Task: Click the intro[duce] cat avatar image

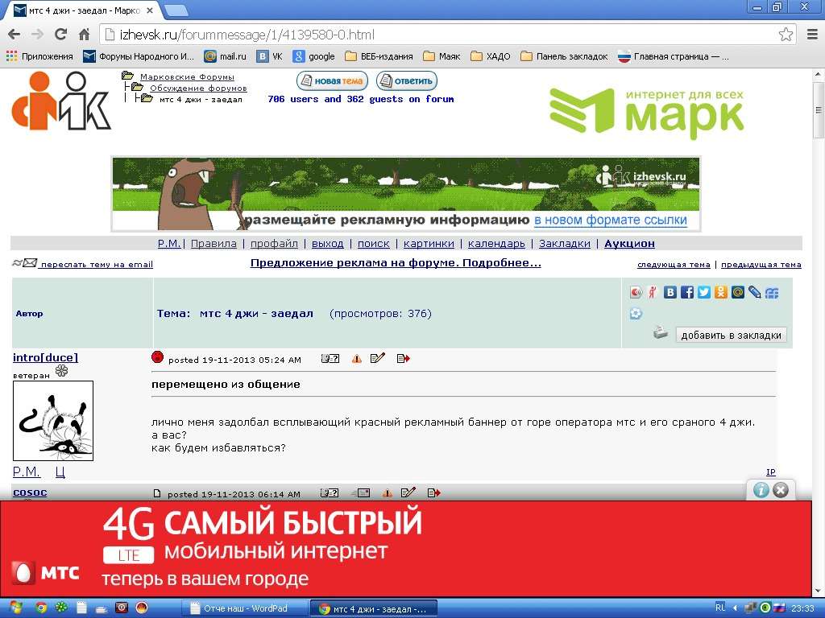Action: click(53, 421)
